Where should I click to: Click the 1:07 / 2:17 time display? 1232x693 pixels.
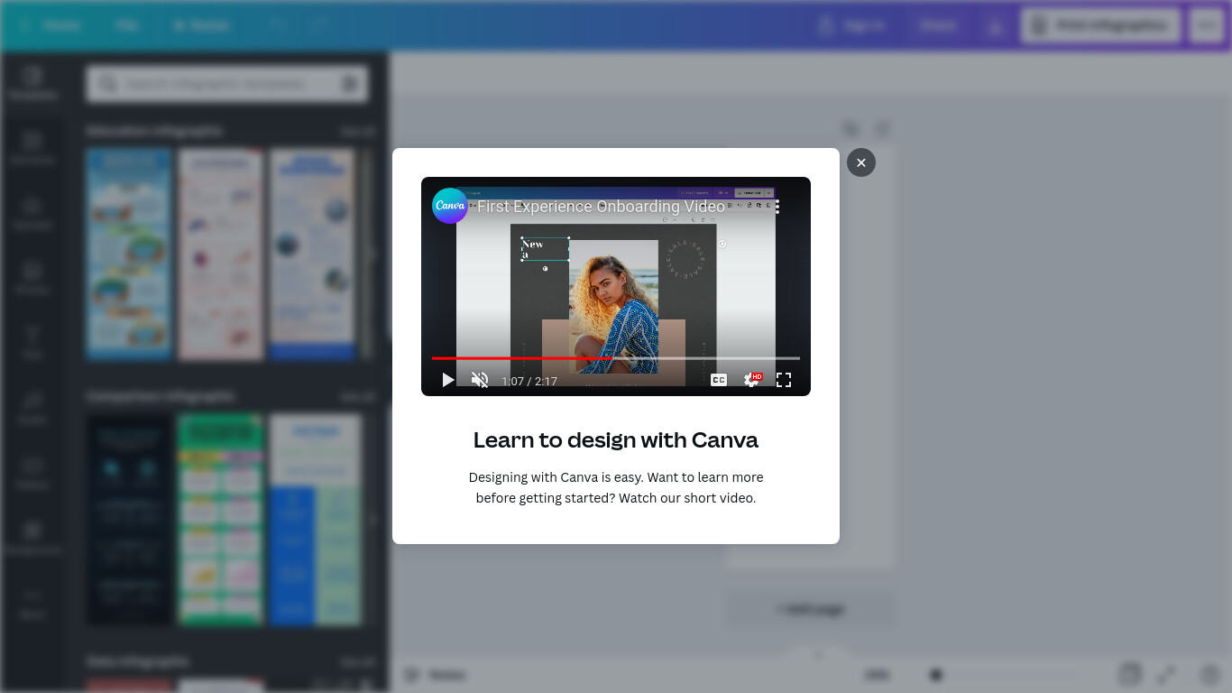pos(529,382)
